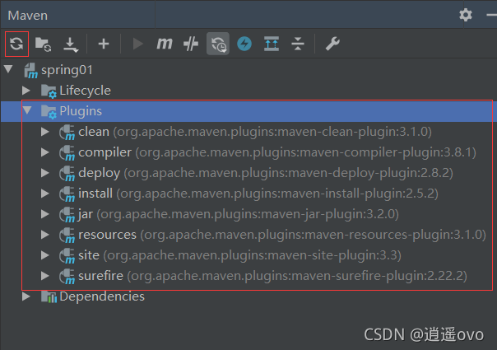
Task: Select the surefire plugin row text
Action: pos(273,276)
